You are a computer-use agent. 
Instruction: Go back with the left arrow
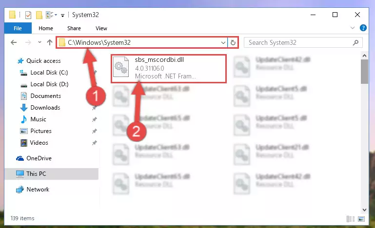tap(14, 42)
